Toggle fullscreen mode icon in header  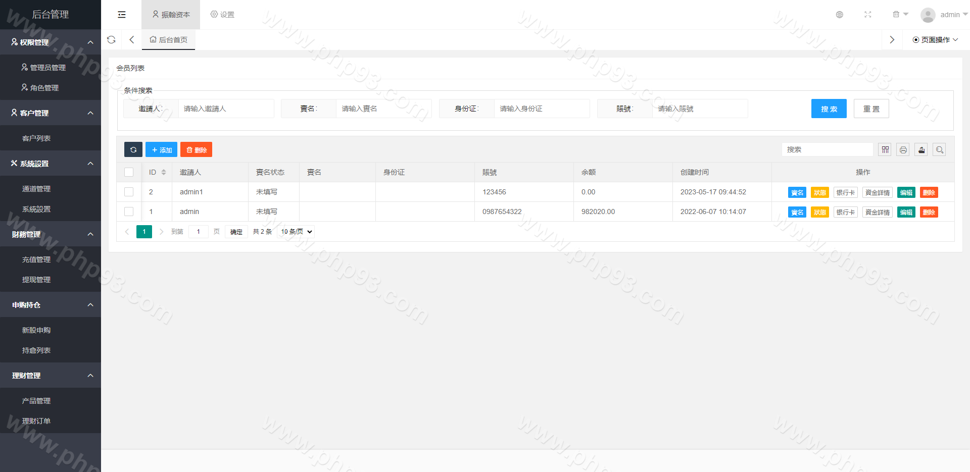pyautogui.click(x=867, y=15)
